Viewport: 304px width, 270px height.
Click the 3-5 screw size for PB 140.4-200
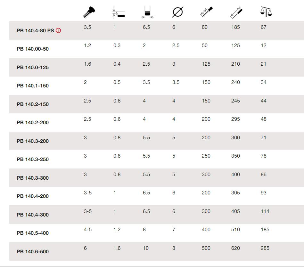[x=88, y=193]
